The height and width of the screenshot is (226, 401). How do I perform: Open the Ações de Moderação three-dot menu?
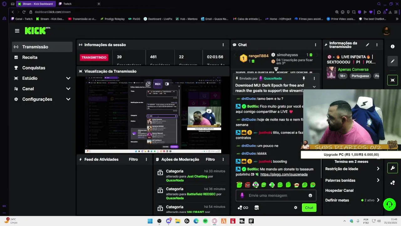[x=223, y=159]
